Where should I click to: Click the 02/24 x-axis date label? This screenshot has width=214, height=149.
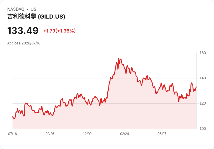click(124, 134)
